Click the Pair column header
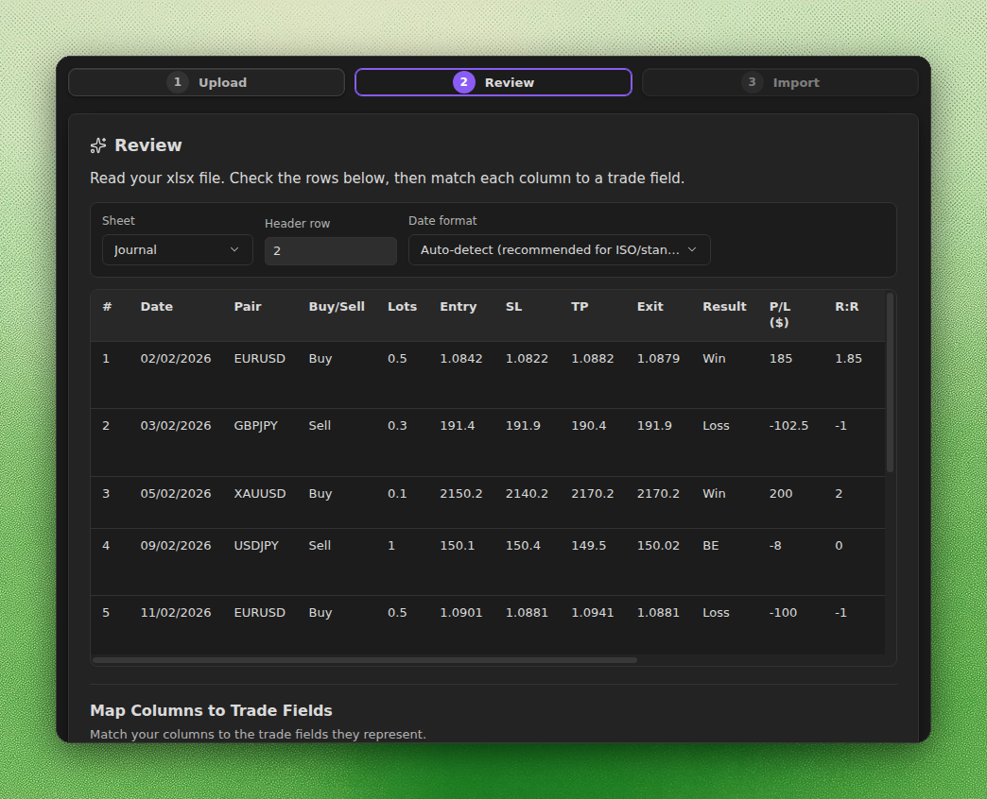The height and width of the screenshot is (799, 987). pos(248,307)
